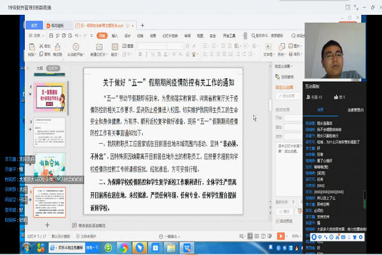Click the new tab plus icon

pyautogui.click(x=143, y=26)
